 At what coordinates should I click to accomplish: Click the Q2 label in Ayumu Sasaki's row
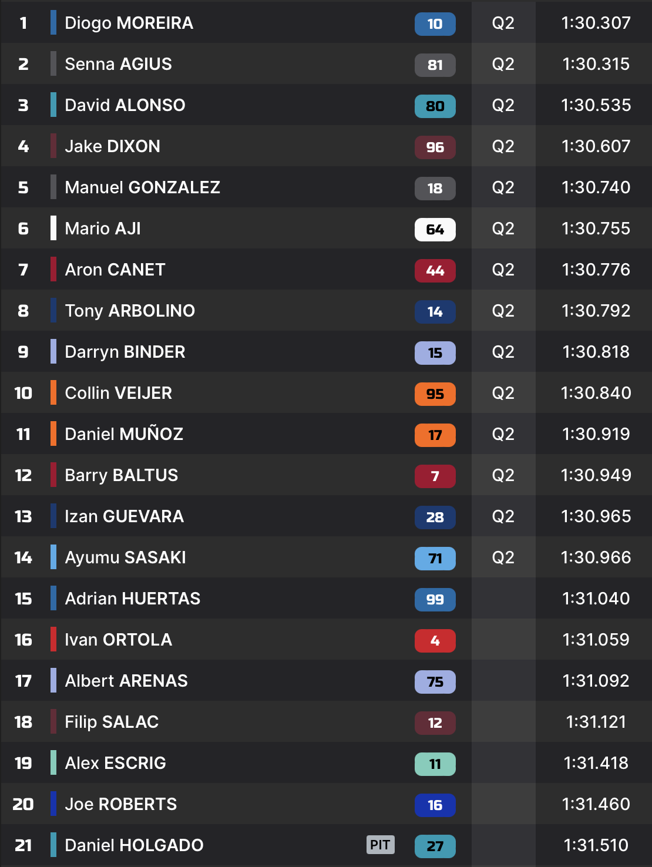coord(503,557)
